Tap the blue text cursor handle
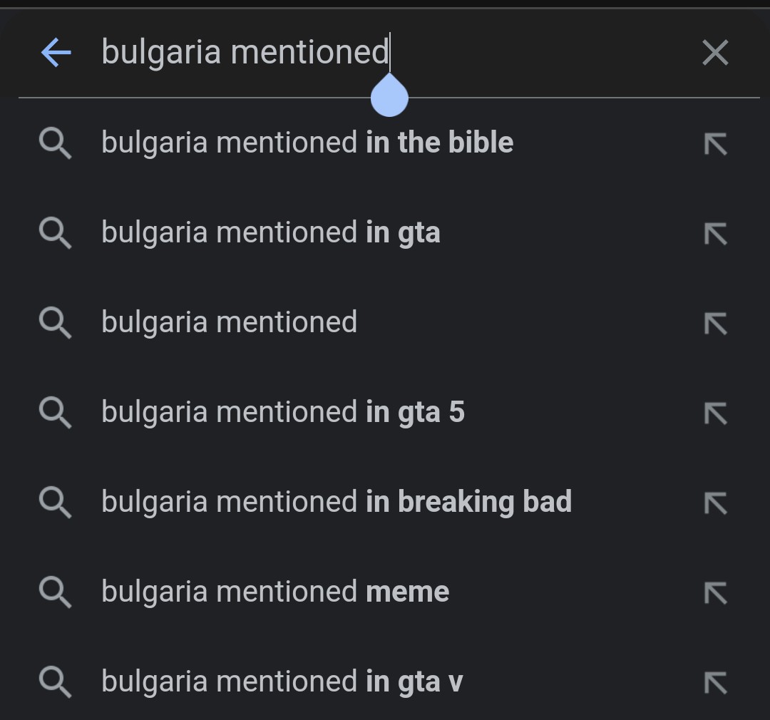 (389, 98)
